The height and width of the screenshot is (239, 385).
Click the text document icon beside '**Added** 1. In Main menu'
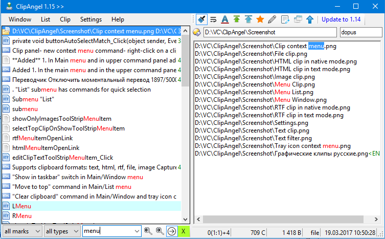[x=6, y=60]
